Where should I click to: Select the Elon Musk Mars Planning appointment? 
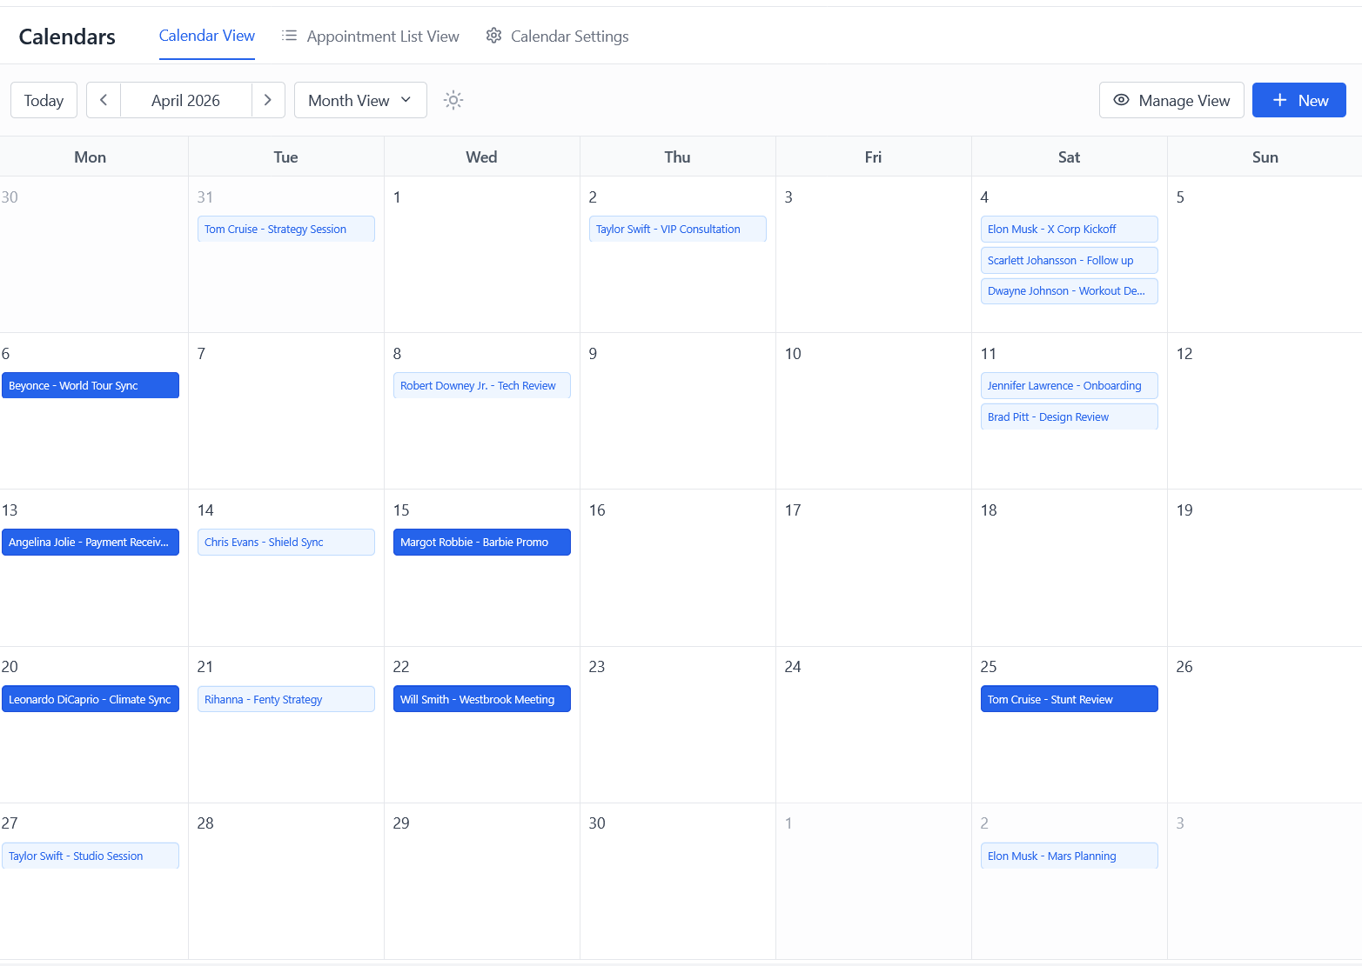click(x=1069, y=855)
